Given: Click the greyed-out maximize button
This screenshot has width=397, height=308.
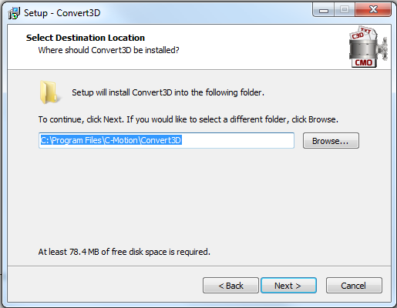Looking at the screenshot, I should (345, 10).
